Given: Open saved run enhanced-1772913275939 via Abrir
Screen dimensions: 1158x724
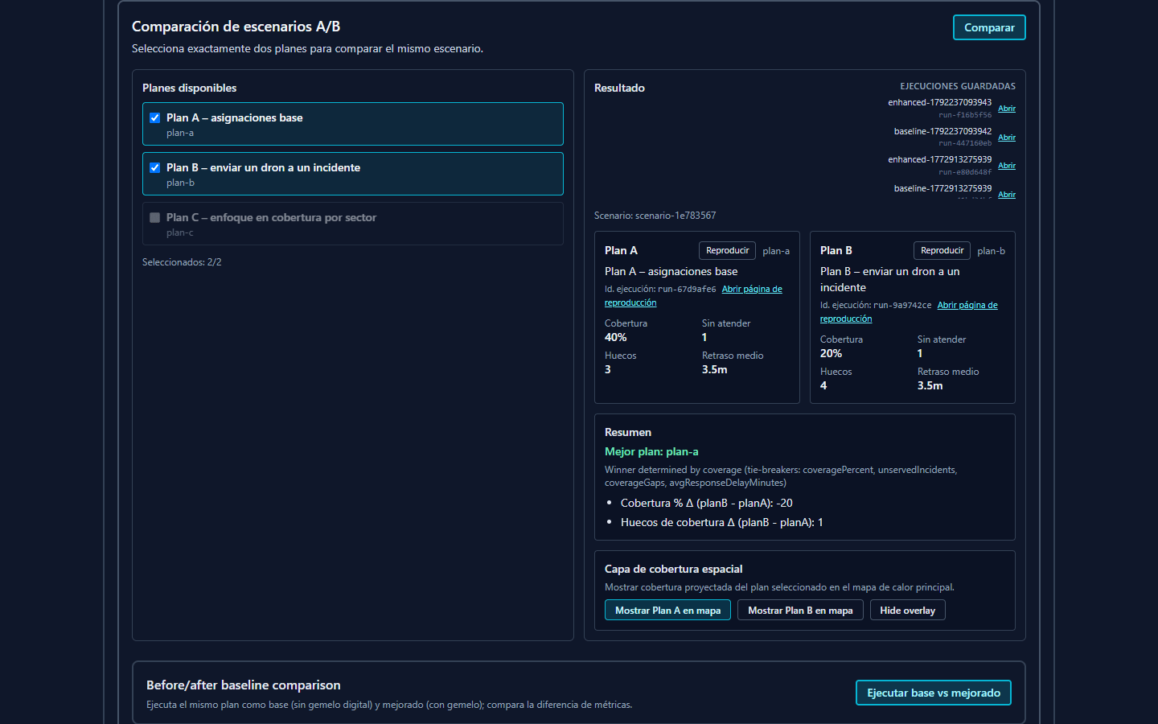Looking at the screenshot, I should (1007, 166).
